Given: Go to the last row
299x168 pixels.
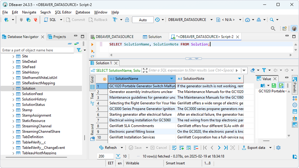Looking at the screenshot, I should pyautogui.click(x=226, y=148).
